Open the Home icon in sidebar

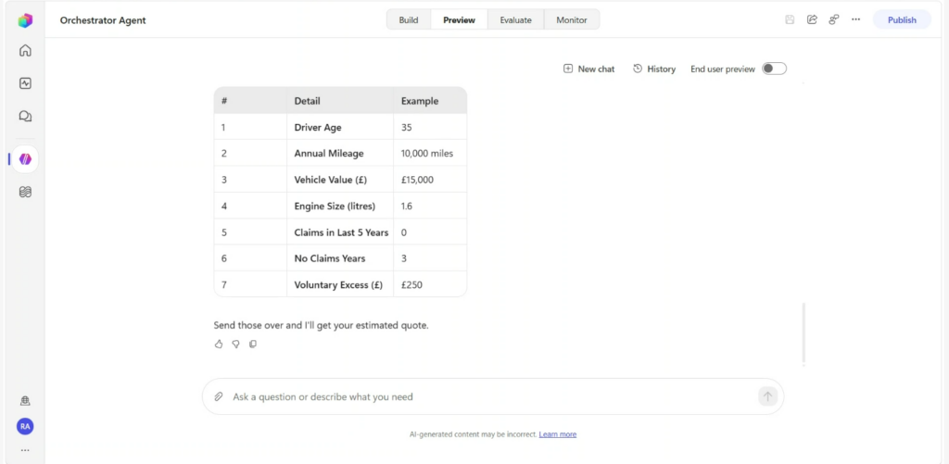pos(25,50)
